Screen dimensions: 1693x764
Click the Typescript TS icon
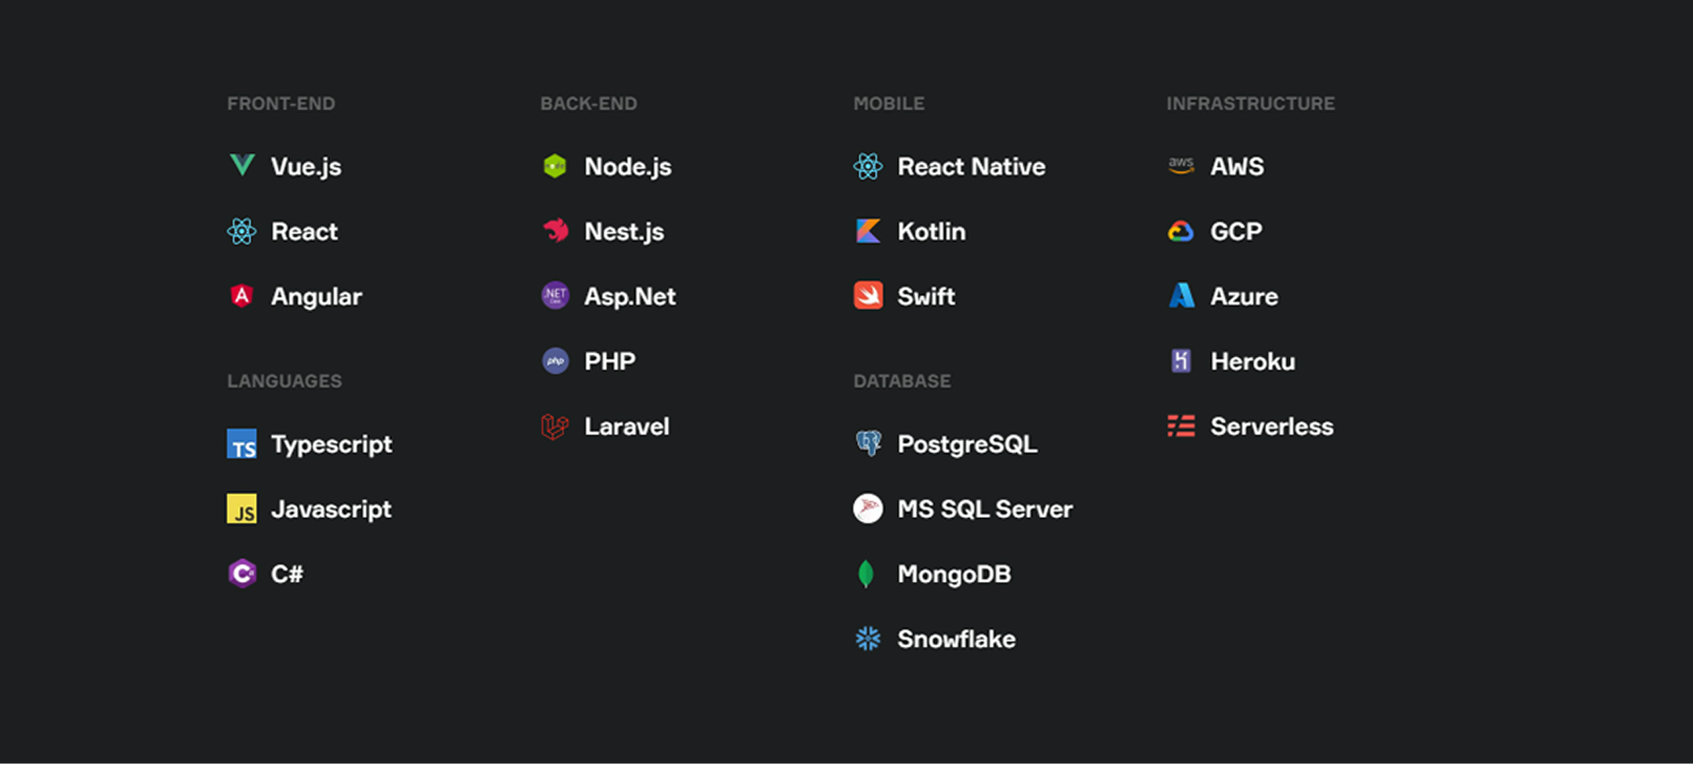coord(242,444)
